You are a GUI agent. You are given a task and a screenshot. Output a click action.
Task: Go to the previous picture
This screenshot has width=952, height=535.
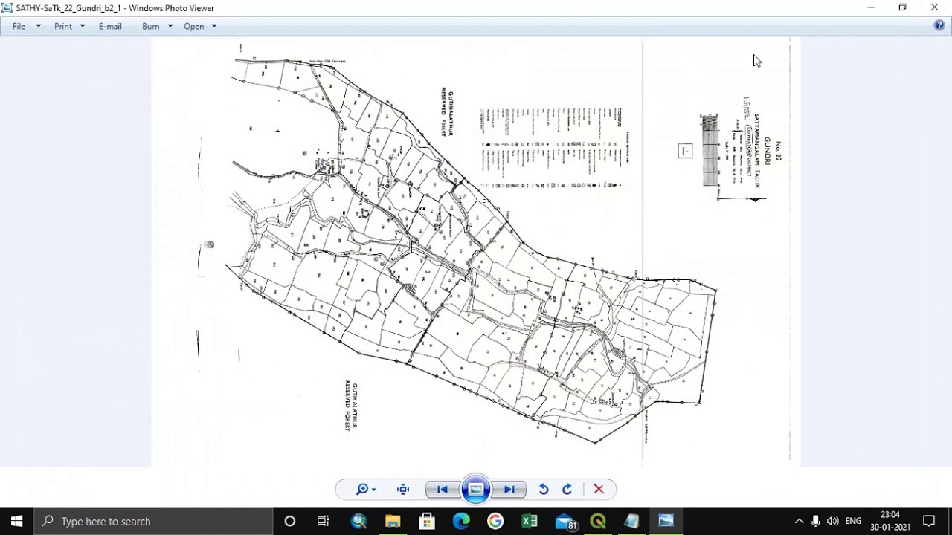click(x=442, y=489)
